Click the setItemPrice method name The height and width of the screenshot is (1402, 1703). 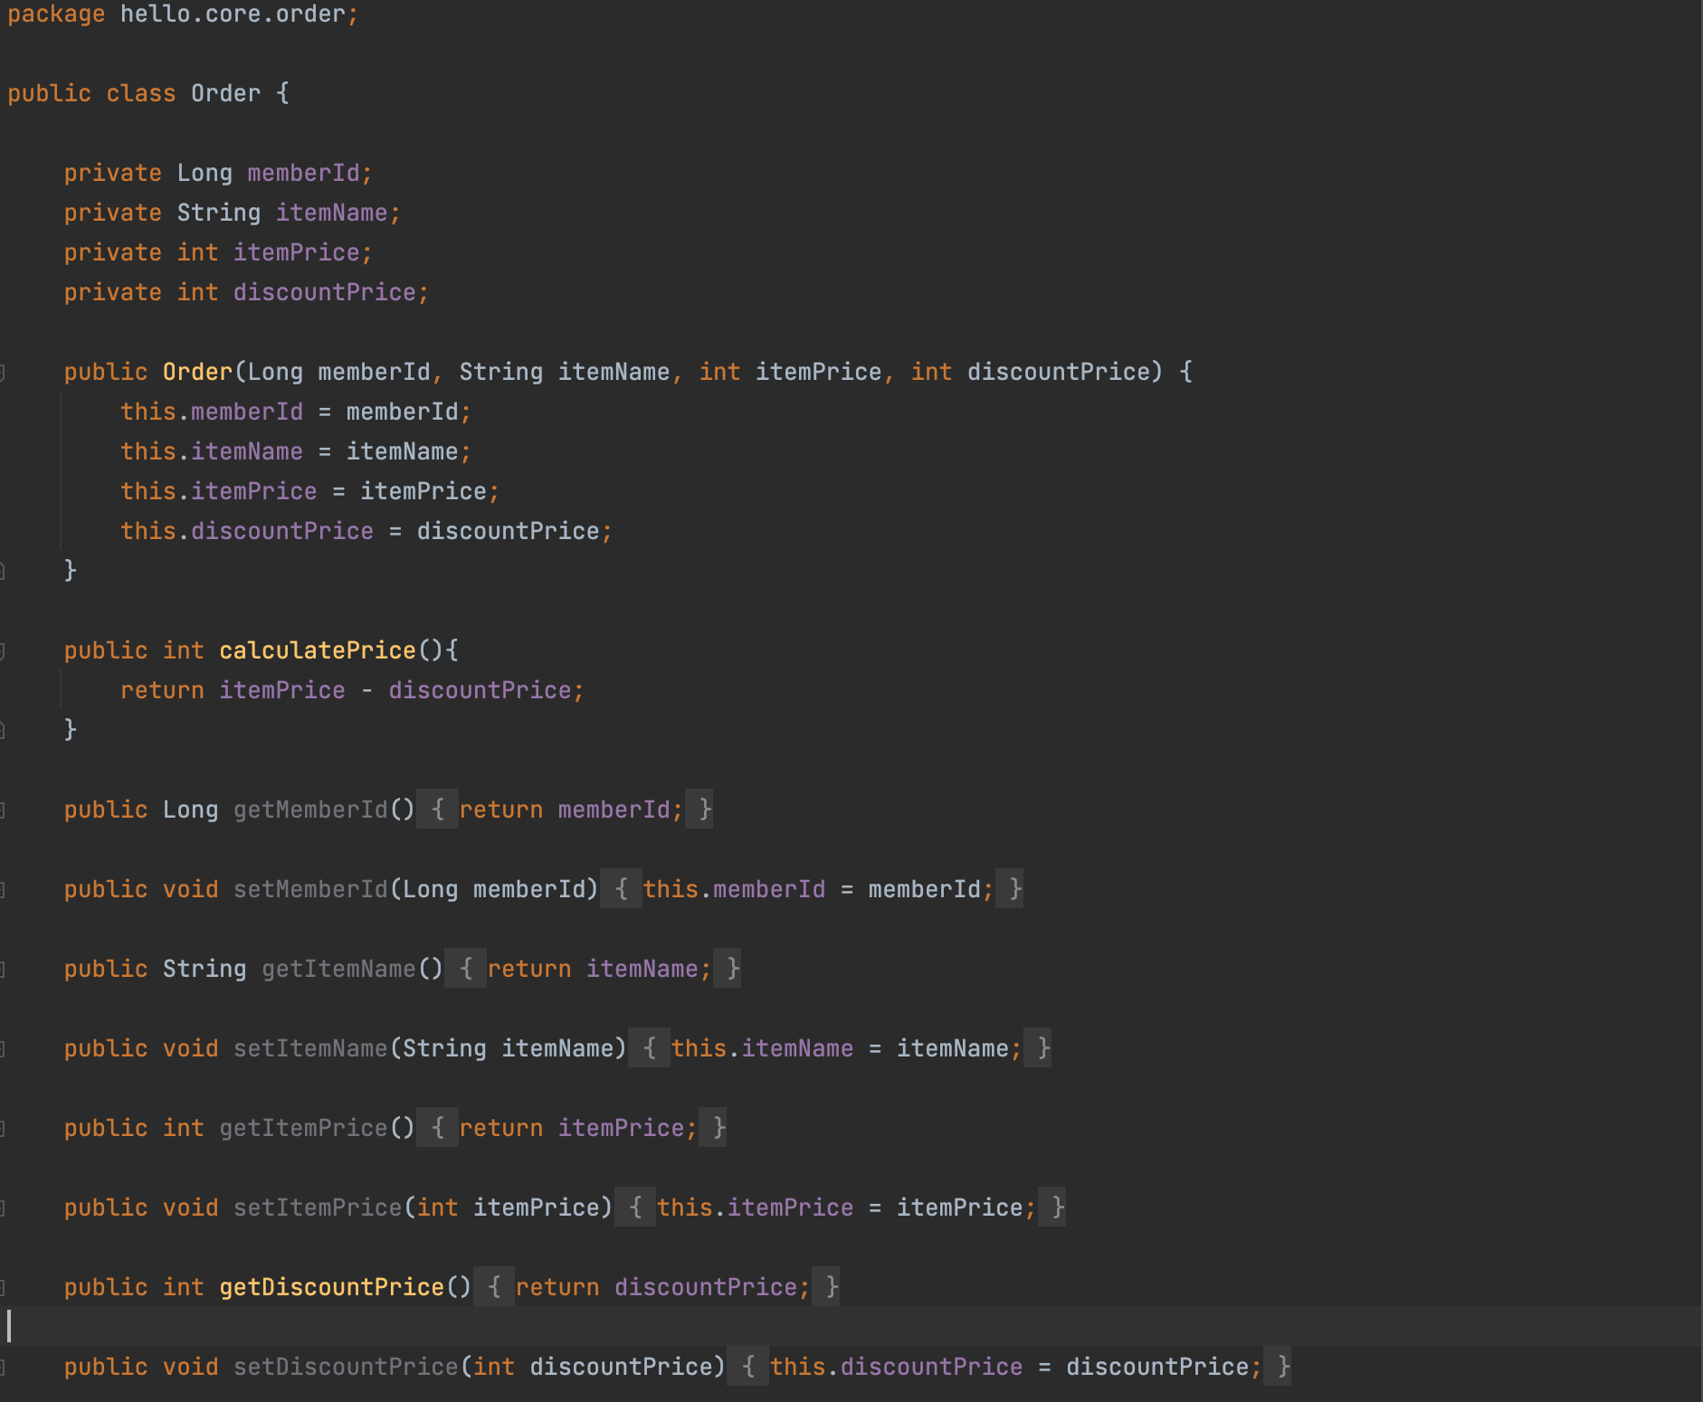pyautogui.click(x=317, y=1208)
